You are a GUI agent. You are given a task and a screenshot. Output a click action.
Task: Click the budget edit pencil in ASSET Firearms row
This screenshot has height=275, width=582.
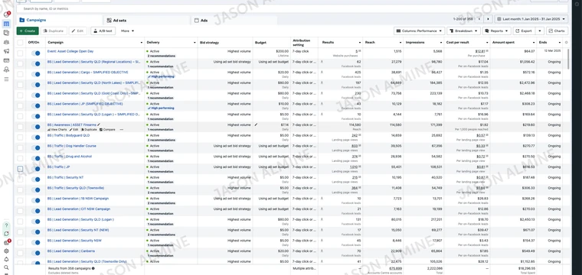tap(256, 125)
